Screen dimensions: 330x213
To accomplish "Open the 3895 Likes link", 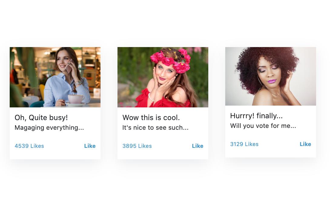I will 137,146.
